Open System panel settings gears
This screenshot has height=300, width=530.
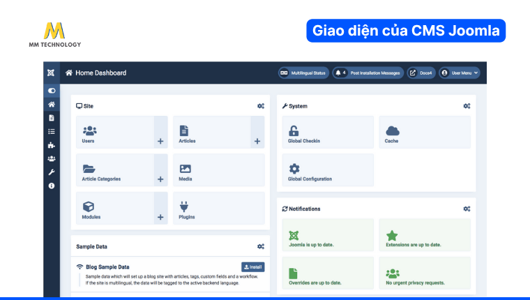click(x=467, y=106)
